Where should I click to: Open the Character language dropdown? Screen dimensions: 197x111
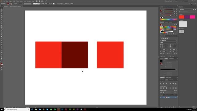(x=164, y=56)
